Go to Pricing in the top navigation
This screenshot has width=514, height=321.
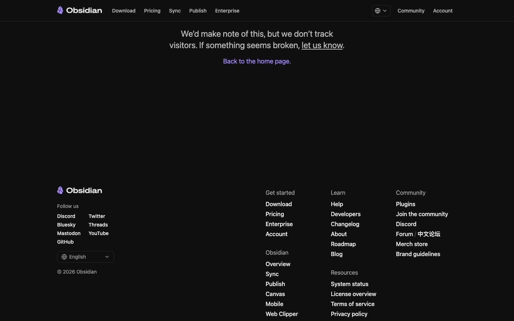(152, 11)
